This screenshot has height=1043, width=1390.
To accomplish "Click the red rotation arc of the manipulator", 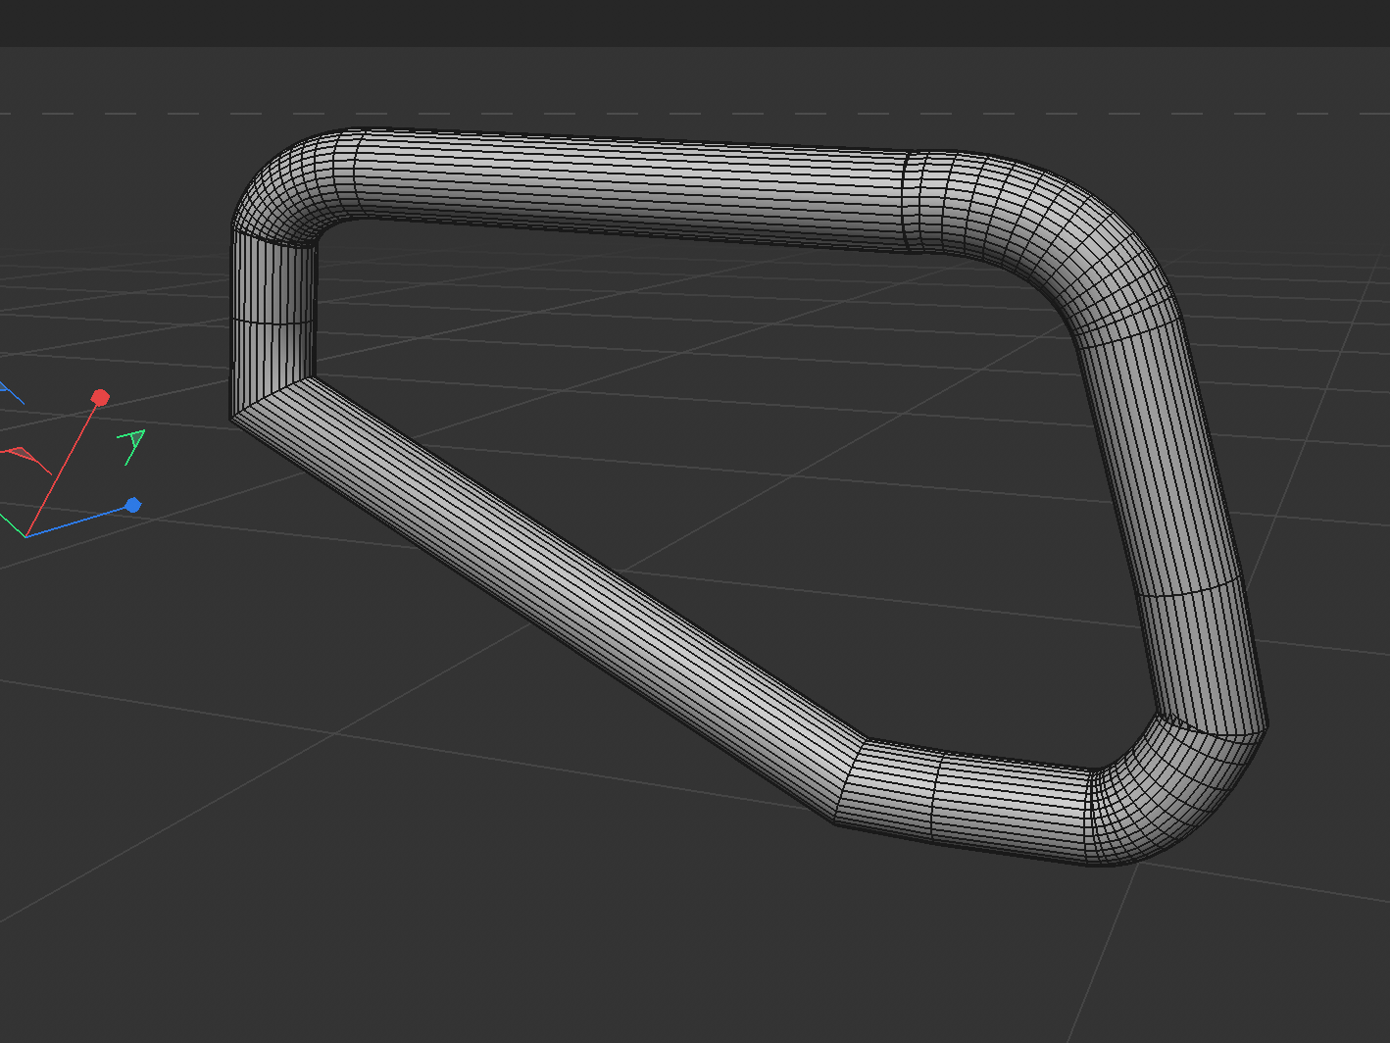I will coord(18,453).
